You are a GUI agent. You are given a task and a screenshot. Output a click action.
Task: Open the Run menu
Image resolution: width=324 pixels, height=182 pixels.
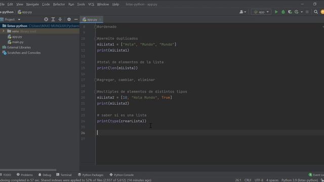71,5
